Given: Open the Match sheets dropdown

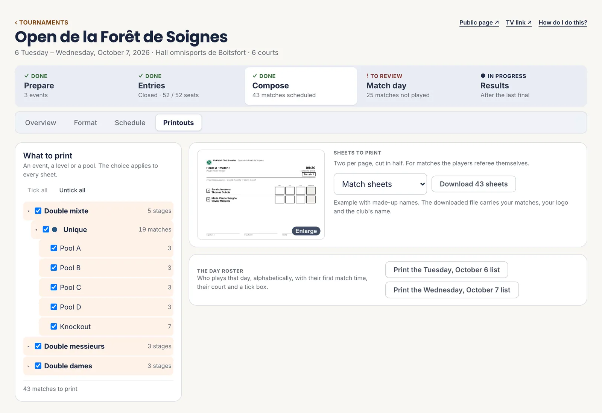Looking at the screenshot, I should coord(380,184).
